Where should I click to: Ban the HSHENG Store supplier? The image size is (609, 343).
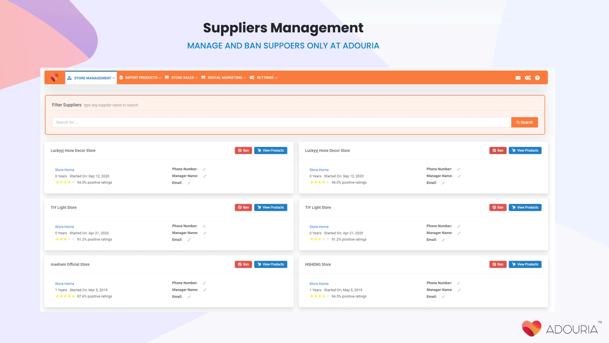(498, 264)
